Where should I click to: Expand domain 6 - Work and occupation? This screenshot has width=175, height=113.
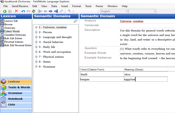[36, 52]
